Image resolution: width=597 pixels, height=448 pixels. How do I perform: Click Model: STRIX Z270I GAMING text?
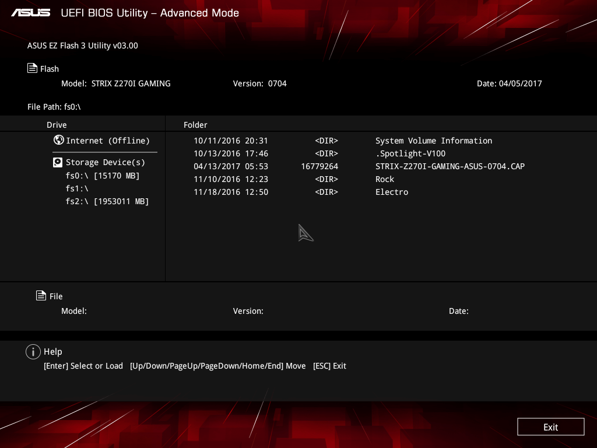[116, 83]
